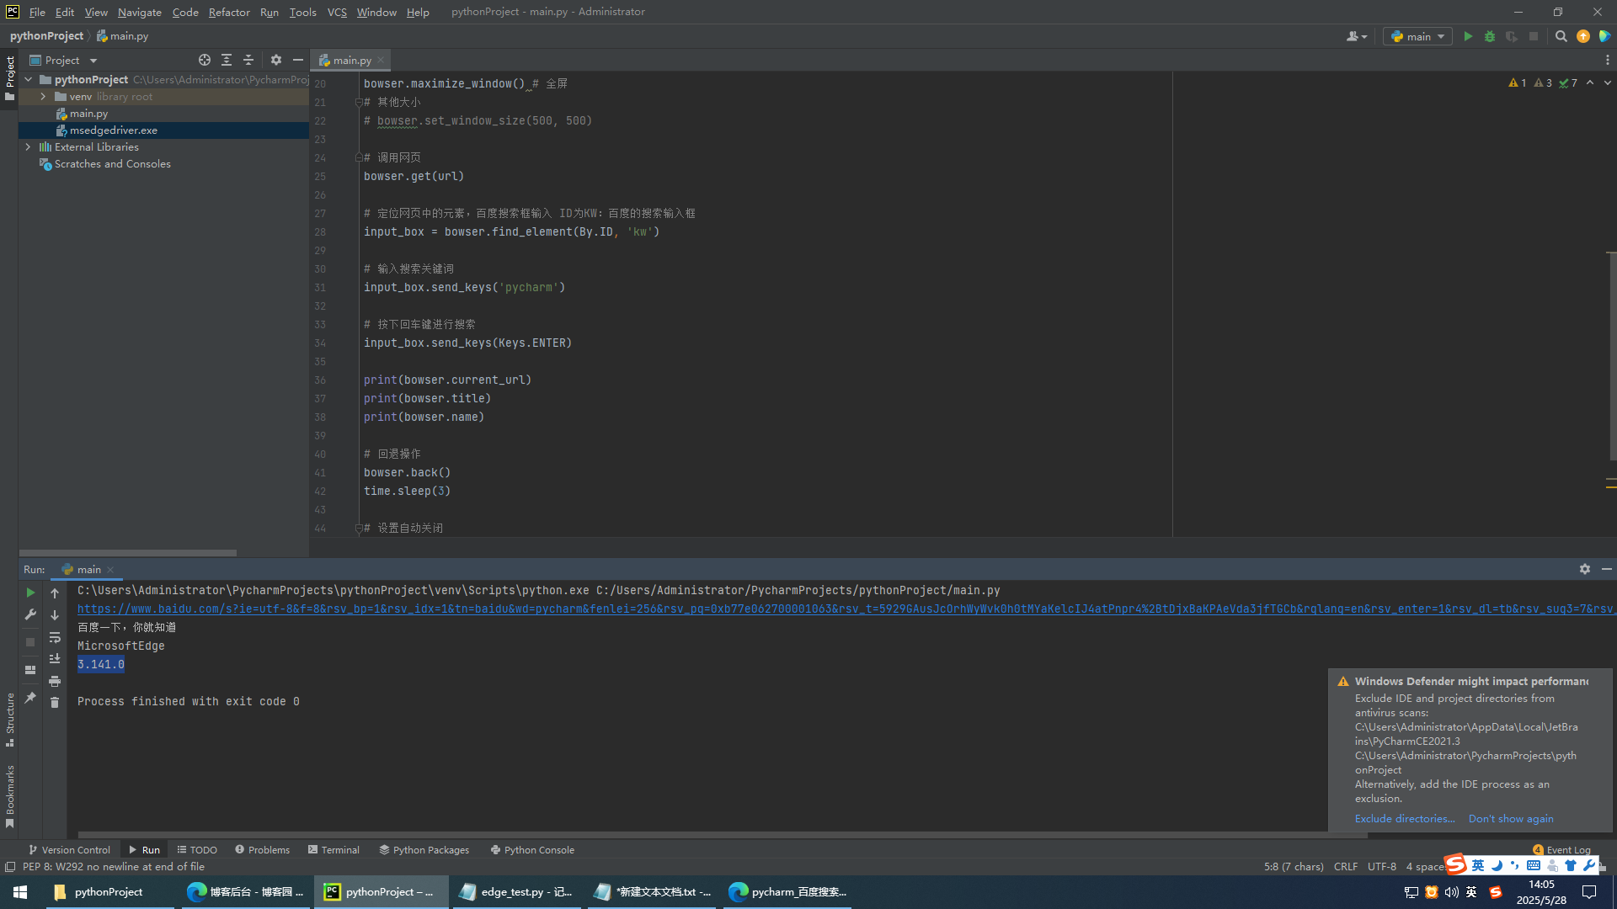Print the console output with the printer icon
The height and width of the screenshot is (909, 1617).
[x=55, y=681]
